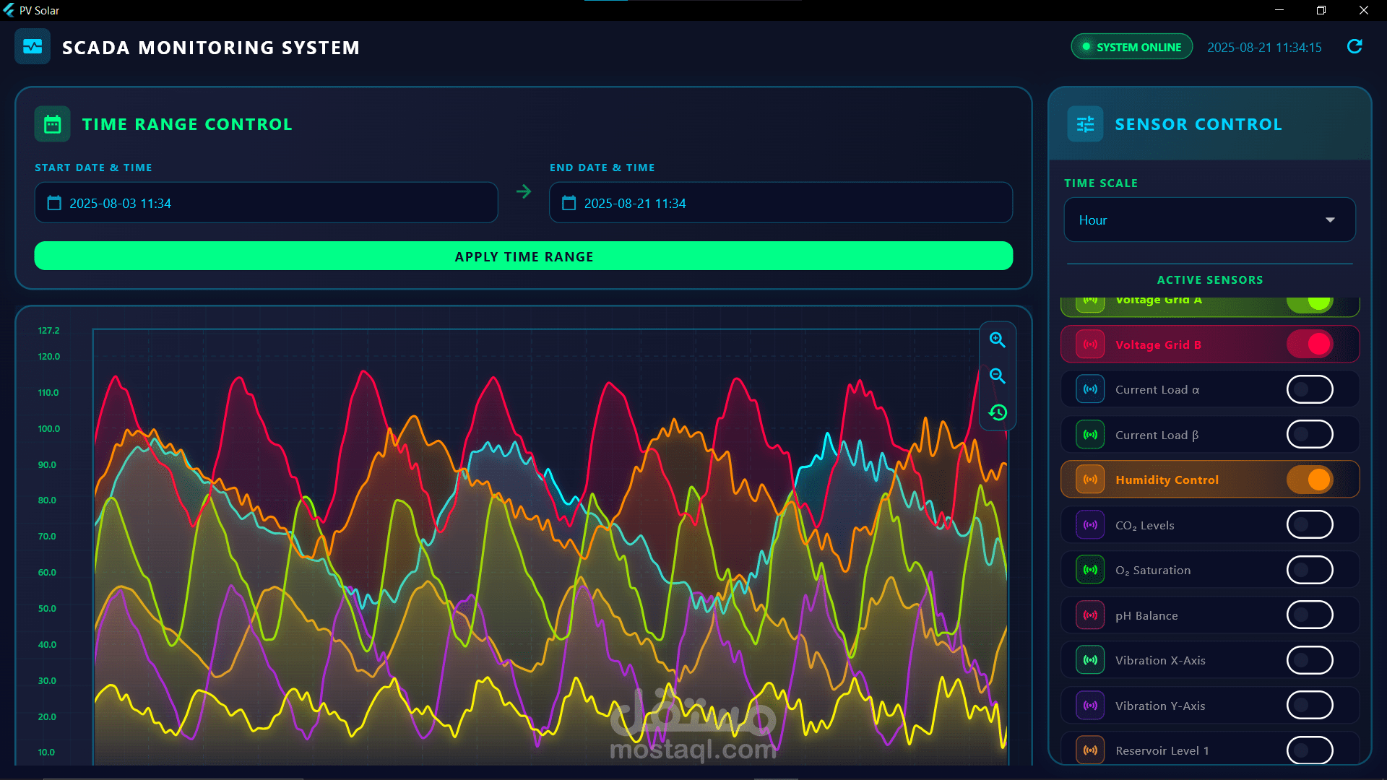
Task: Turn off the Humidity Control toggle
Action: 1309,480
